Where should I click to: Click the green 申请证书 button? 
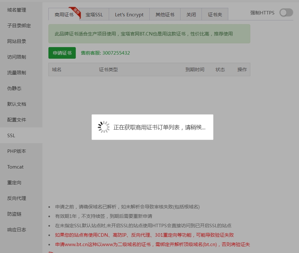(62, 53)
